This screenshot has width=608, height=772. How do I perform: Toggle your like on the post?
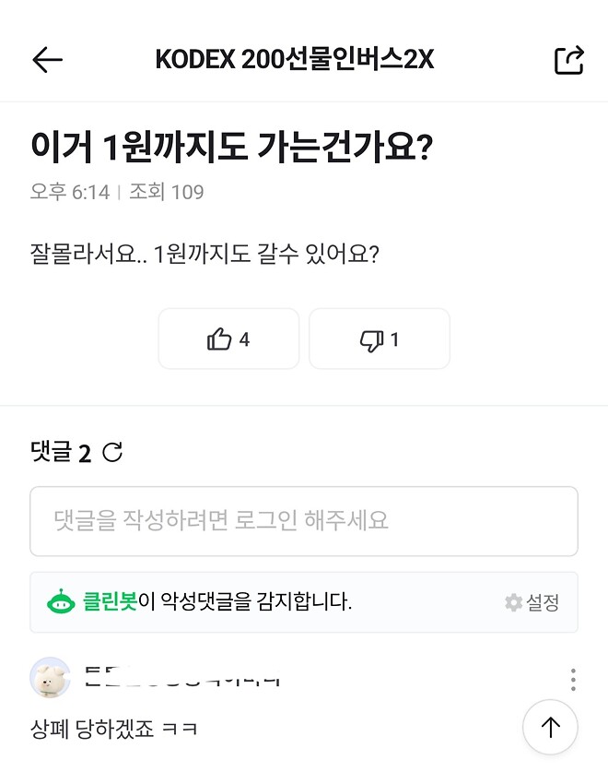click(x=228, y=338)
